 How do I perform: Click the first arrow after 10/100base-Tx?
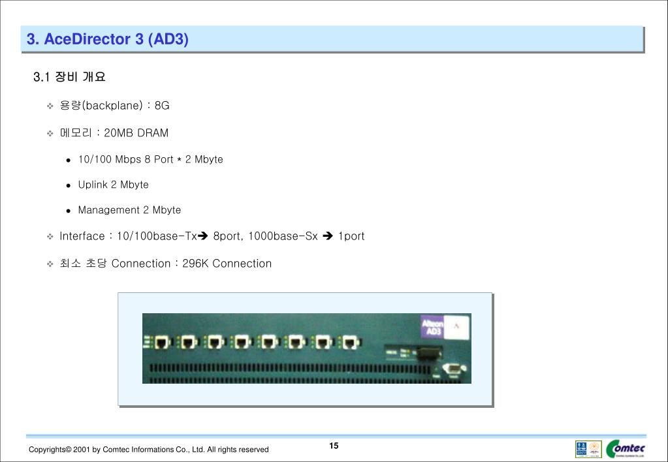click(202, 236)
